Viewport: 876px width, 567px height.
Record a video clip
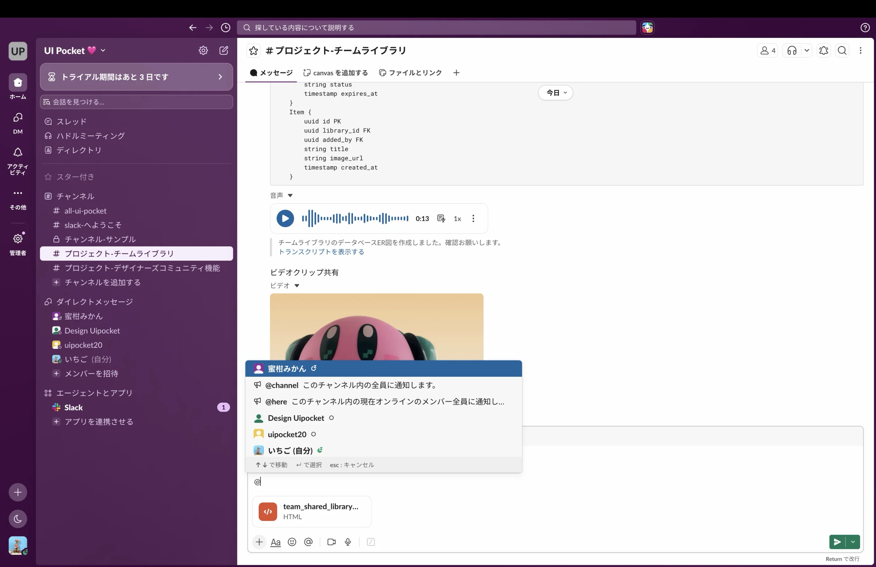tap(331, 542)
